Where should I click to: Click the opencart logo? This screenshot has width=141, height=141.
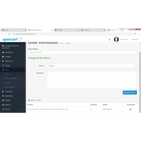(12, 39)
